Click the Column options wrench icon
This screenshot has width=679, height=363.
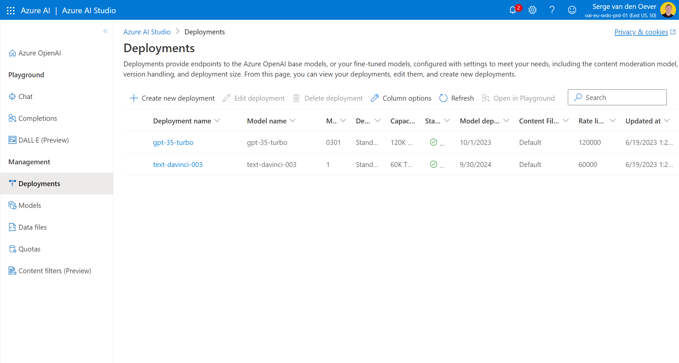pyautogui.click(x=375, y=98)
